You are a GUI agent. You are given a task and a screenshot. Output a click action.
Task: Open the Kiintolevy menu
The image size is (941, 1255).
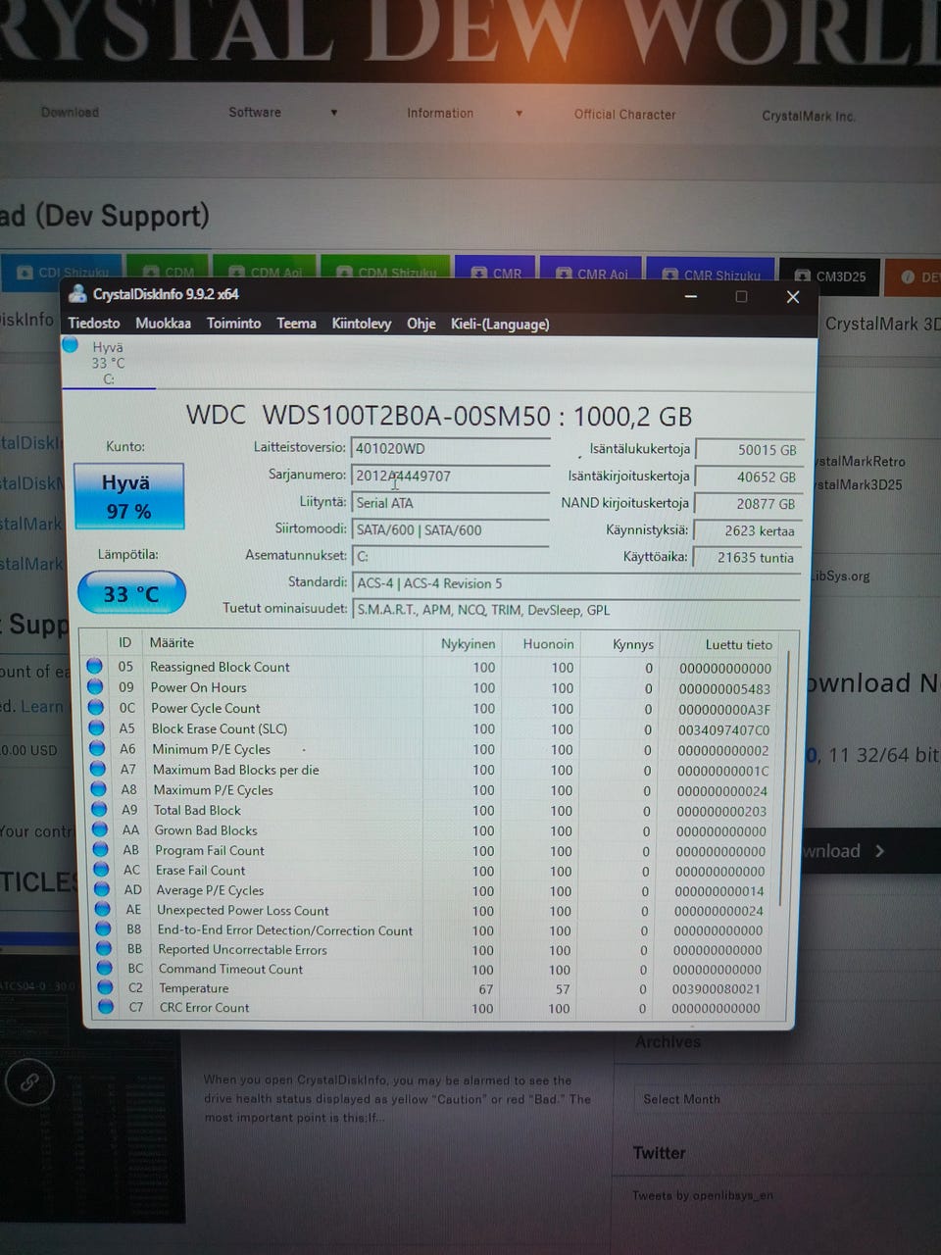(361, 324)
